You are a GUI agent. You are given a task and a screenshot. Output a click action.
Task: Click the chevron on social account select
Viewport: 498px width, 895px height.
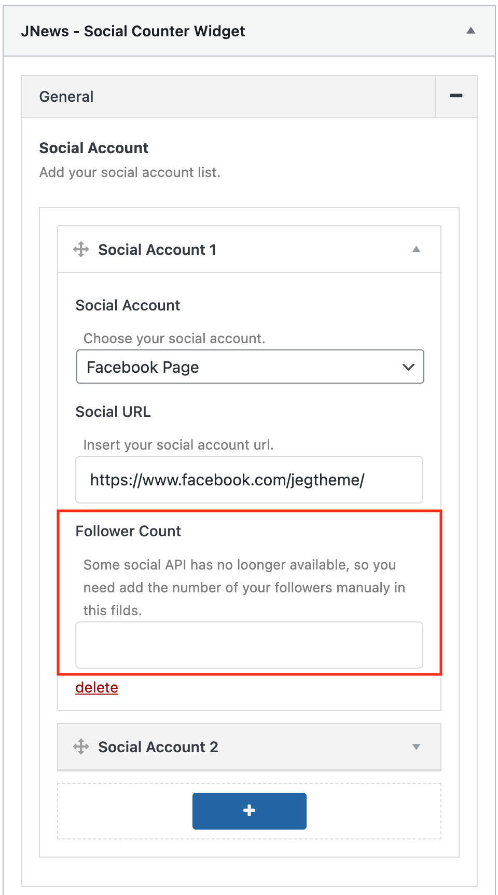(x=408, y=367)
